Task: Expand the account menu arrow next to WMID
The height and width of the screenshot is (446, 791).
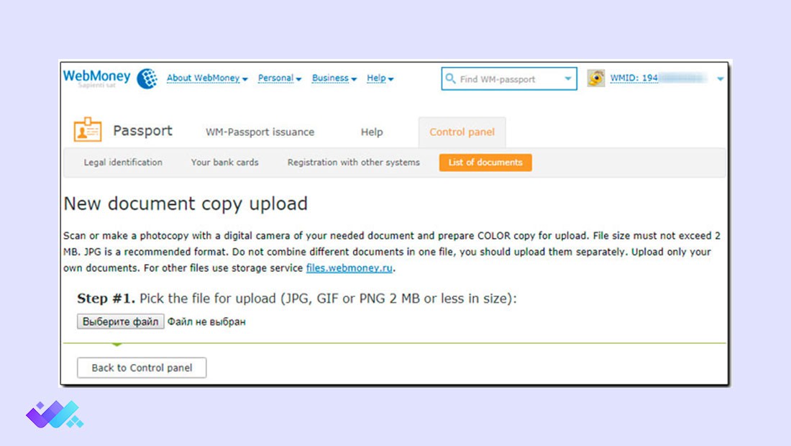Action: [721, 79]
